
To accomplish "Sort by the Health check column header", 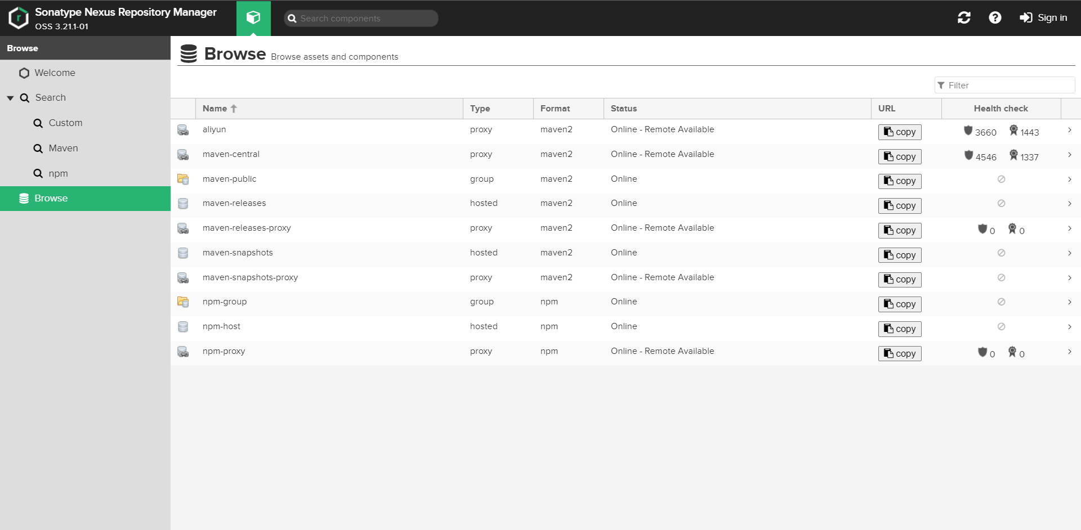I will point(1001,109).
